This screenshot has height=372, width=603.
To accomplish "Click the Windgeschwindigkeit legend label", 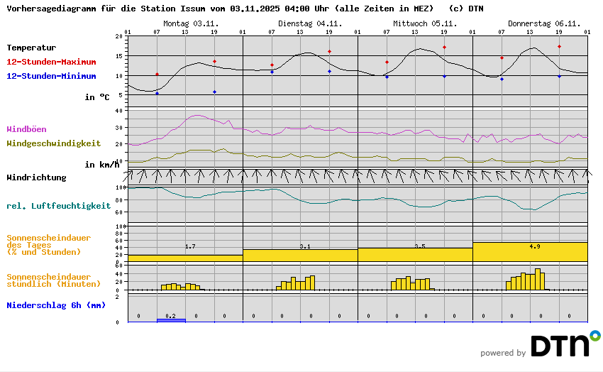I will pyautogui.click(x=53, y=143).
